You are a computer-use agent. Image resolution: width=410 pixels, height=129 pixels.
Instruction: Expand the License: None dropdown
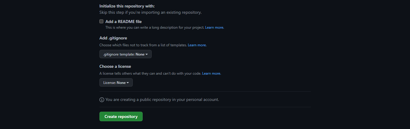(116, 83)
